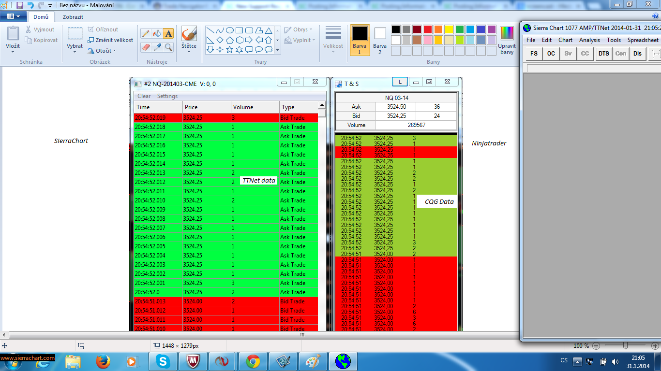Image resolution: width=661 pixels, height=371 pixels.
Task: Activate Barva 2 color slot
Action: click(380, 40)
